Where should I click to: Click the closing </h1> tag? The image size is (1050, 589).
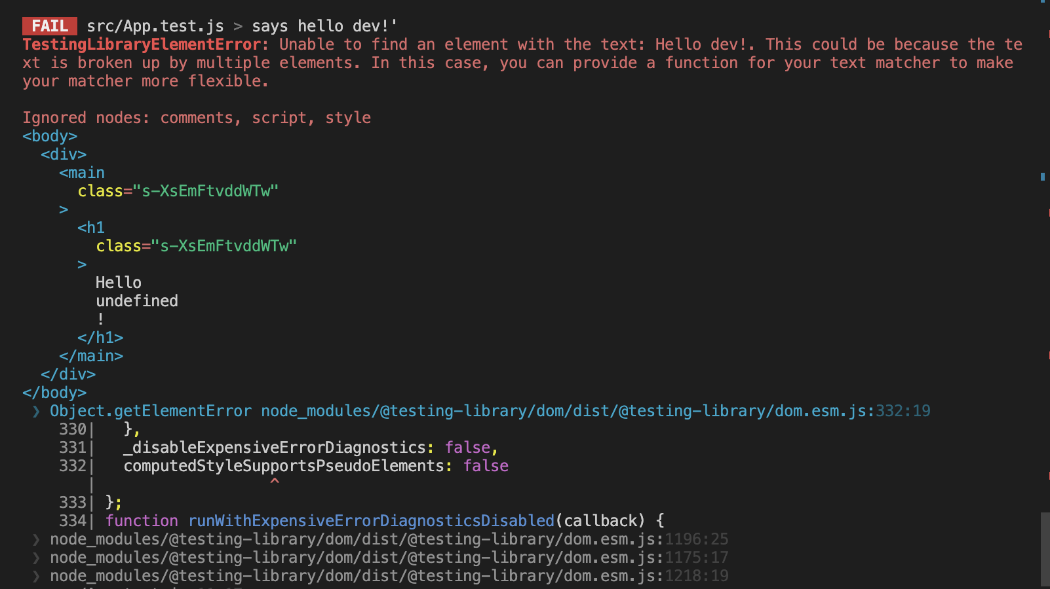[100, 338]
